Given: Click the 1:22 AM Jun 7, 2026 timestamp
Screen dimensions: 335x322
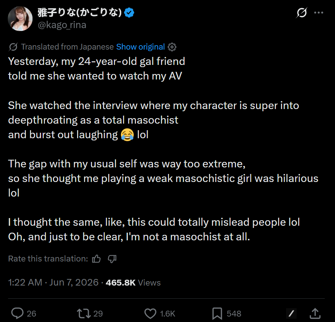Looking at the screenshot, I should [53, 283].
